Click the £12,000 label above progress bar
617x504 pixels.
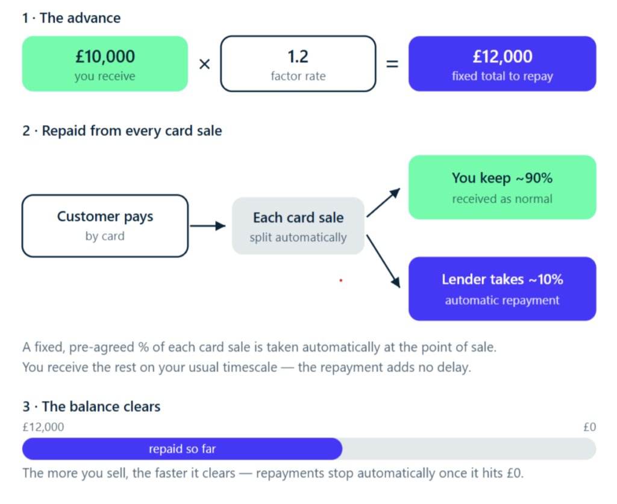[43, 427]
